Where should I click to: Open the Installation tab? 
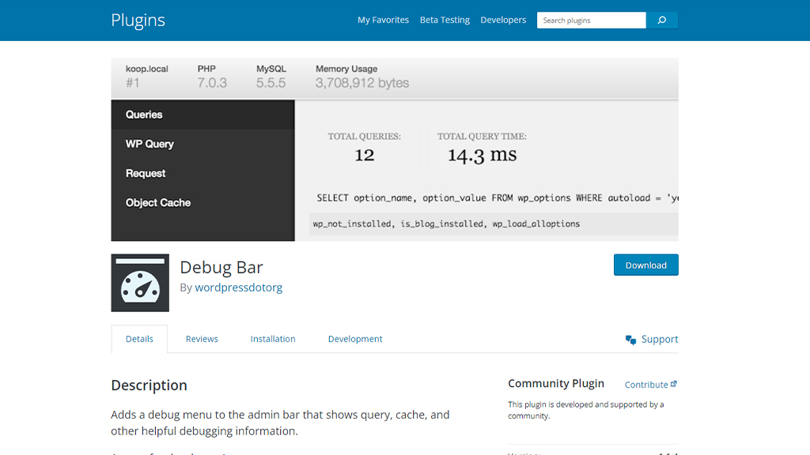pos(272,338)
